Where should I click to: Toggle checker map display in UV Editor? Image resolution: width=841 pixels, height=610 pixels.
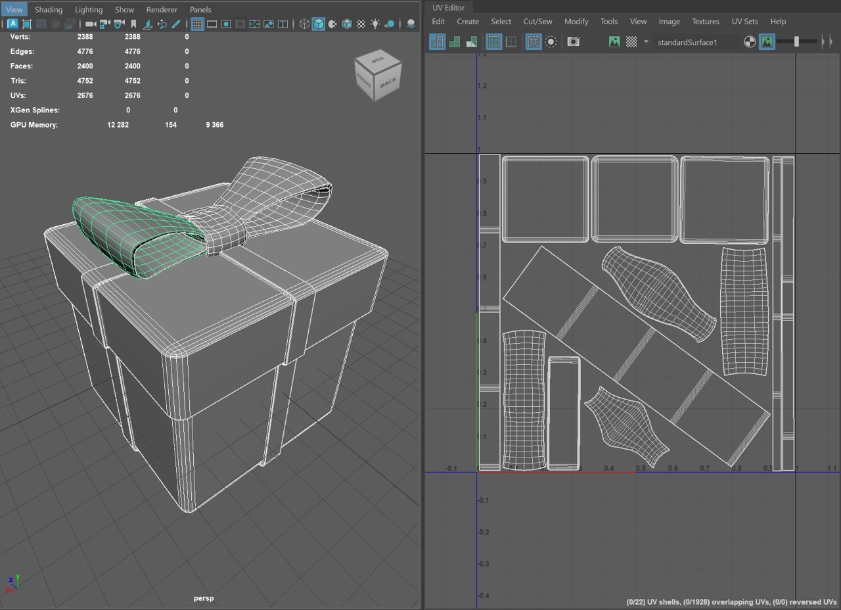tap(631, 42)
